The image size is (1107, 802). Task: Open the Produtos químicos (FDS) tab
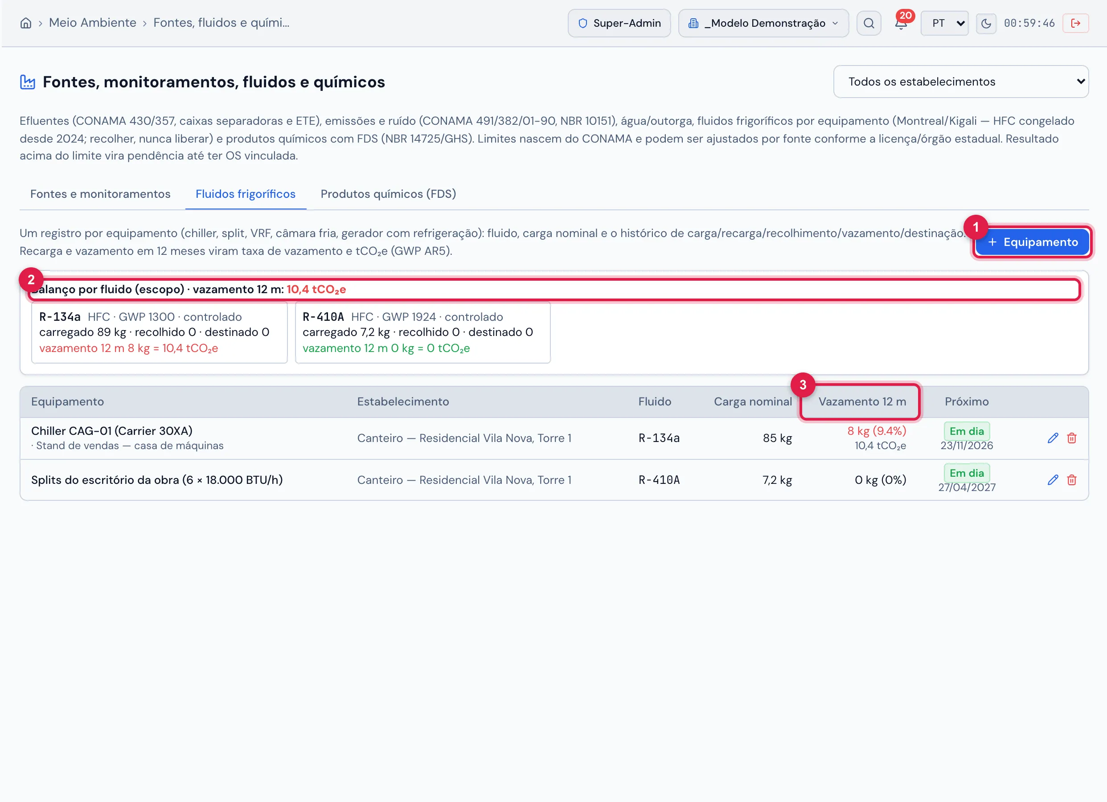click(388, 194)
